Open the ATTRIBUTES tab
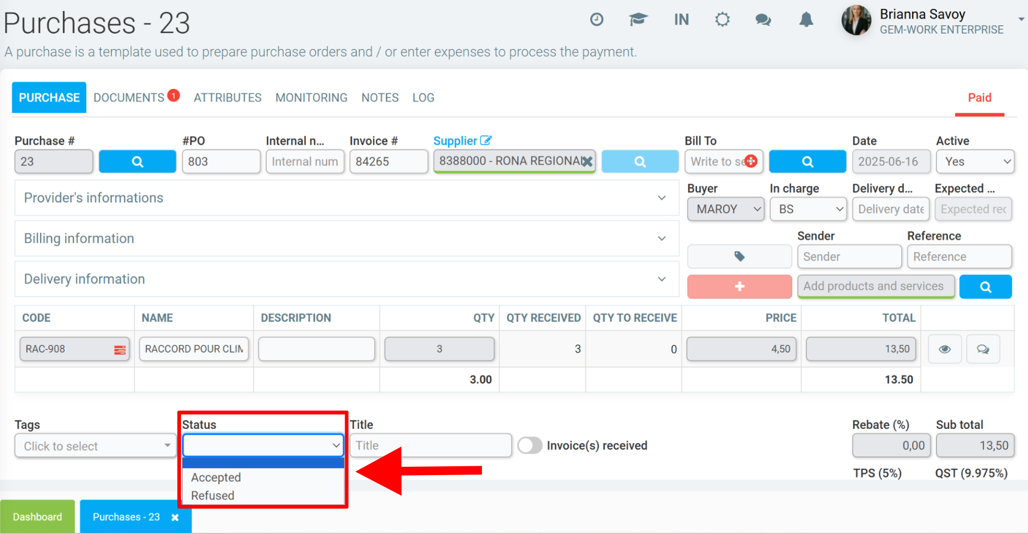The image size is (1028, 534). (227, 98)
